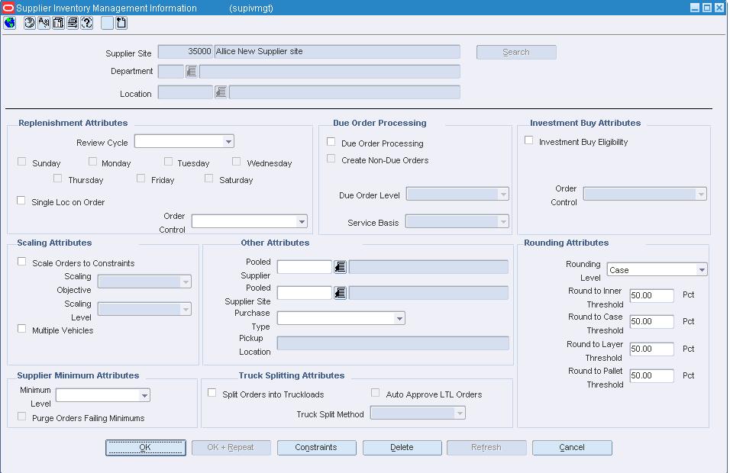Enable the Due Order Processing checkbox
This screenshot has width=730, height=473.
331,142
